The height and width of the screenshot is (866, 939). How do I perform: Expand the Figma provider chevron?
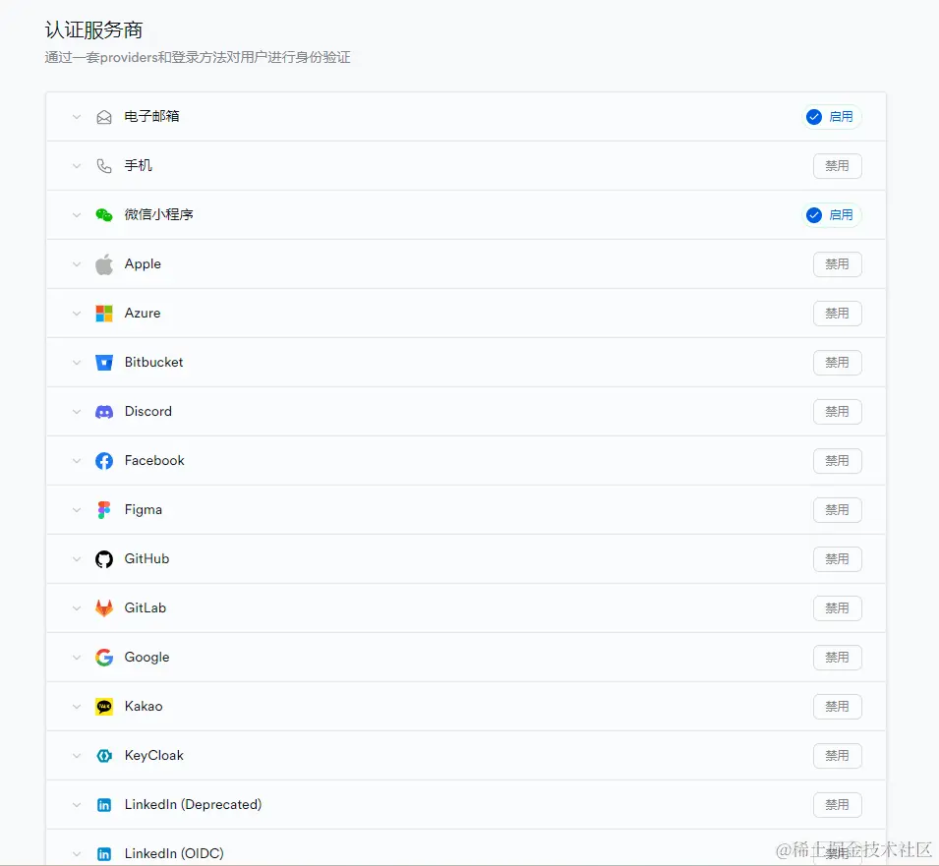point(77,510)
